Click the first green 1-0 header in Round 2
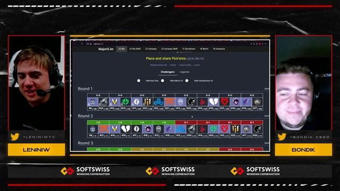 (x=98, y=123)
